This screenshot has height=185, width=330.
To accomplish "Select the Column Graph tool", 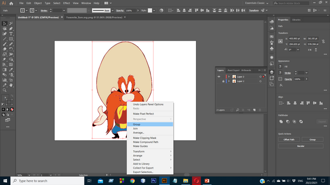I will click(5, 80).
